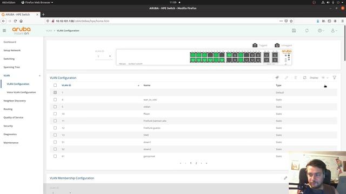
Task: Open the help question-mark menu
Action: [x=321, y=31]
